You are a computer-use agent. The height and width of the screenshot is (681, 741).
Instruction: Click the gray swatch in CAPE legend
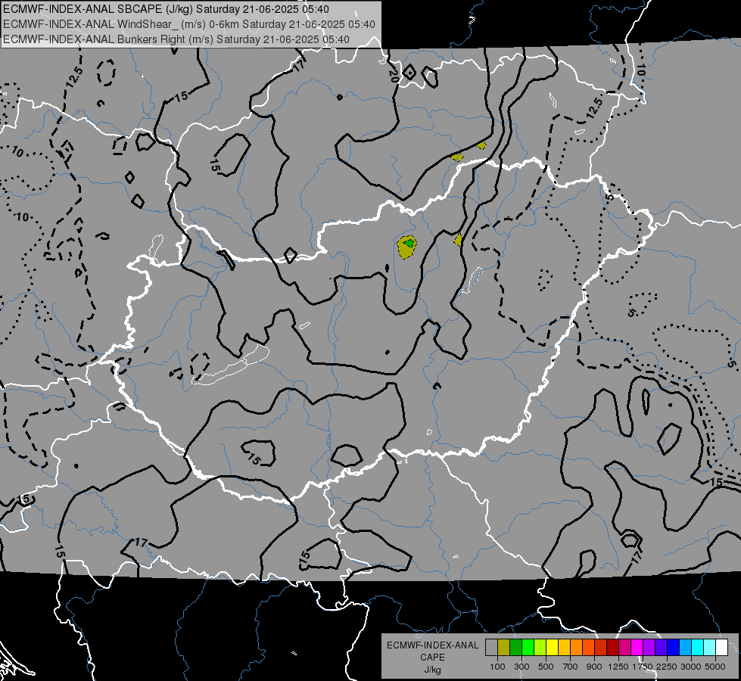[491, 647]
